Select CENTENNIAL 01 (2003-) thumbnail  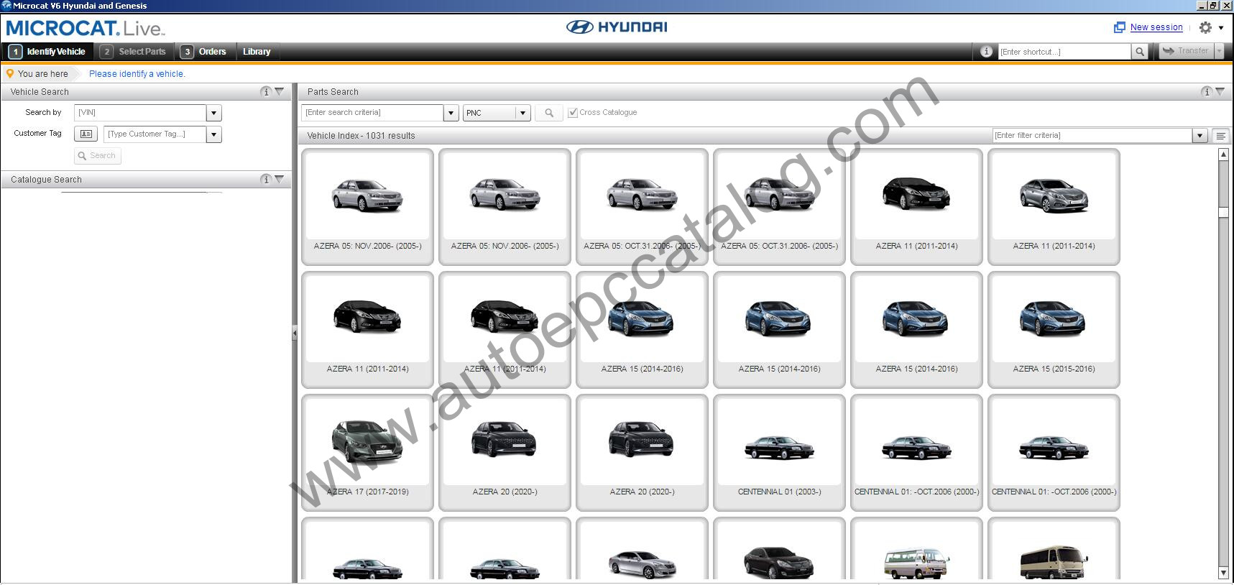tap(779, 453)
